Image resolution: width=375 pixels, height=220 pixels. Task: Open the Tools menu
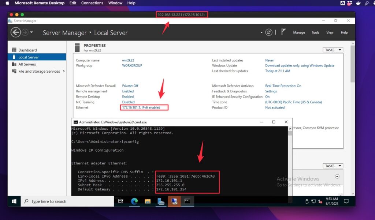[x=315, y=33]
